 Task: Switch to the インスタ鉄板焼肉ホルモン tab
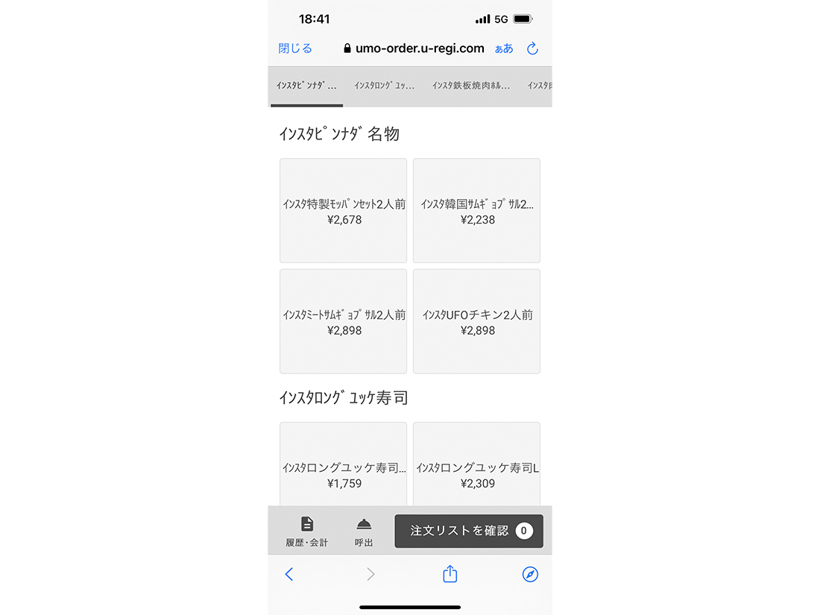[470, 86]
